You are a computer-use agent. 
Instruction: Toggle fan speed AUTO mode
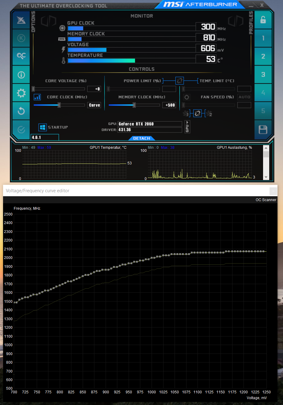pyautogui.click(x=244, y=97)
